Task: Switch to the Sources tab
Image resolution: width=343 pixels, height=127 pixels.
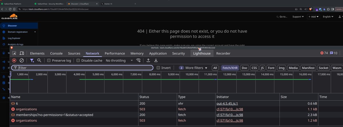Action: click(x=74, y=53)
